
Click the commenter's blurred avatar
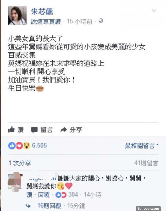tap(15, 182)
